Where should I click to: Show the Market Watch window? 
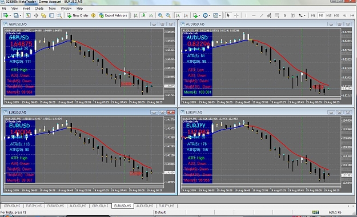[x=28, y=15]
